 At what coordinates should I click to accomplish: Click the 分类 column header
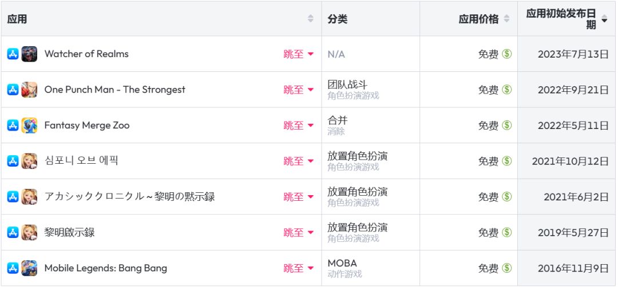pos(338,19)
